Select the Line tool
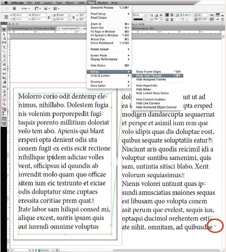 (x=4, y=52)
